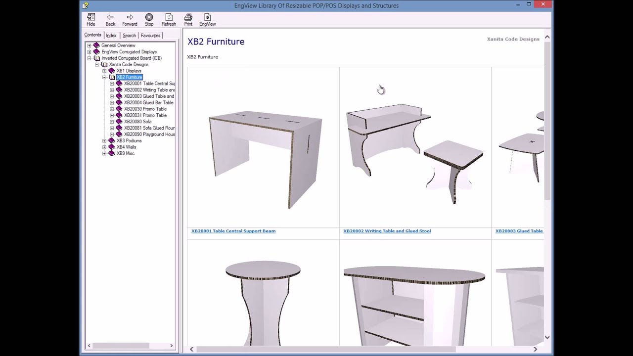Collapse the Xanita Code Designs node
The height and width of the screenshot is (356, 633).
(x=97, y=65)
